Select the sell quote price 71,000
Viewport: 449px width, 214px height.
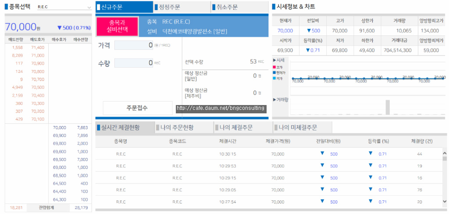38,56
